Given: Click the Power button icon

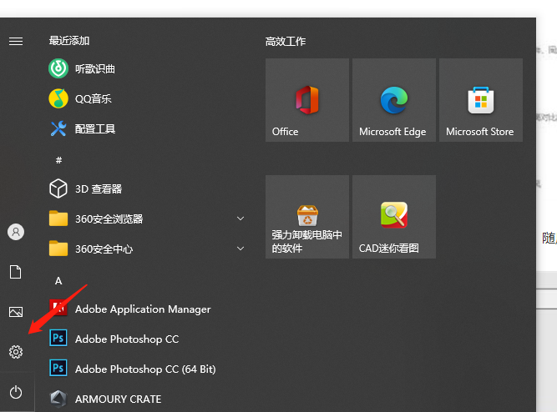Looking at the screenshot, I should (16, 392).
